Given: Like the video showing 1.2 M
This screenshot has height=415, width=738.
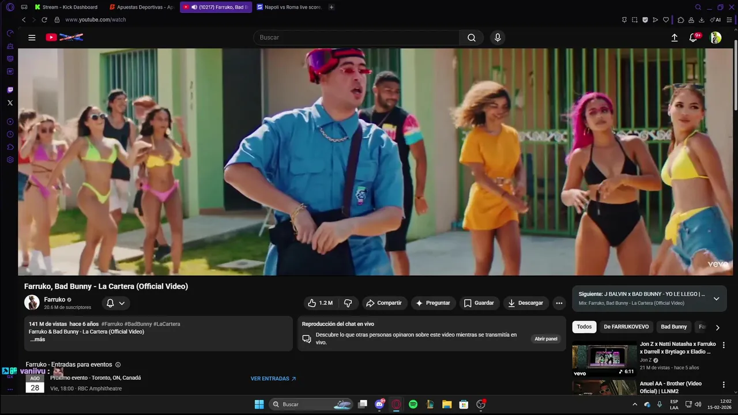Looking at the screenshot, I should tap(320, 303).
